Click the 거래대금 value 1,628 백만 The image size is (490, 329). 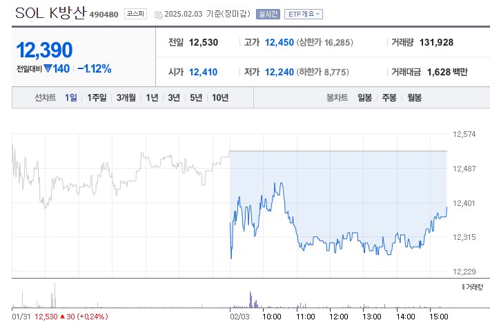pos(447,72)
